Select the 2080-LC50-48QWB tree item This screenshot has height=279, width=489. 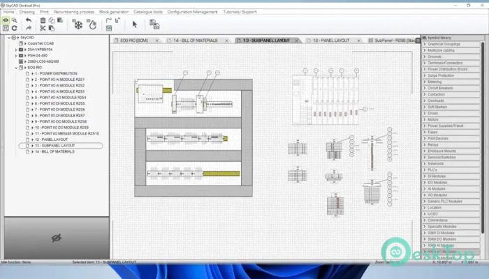[x=43, y=61]
